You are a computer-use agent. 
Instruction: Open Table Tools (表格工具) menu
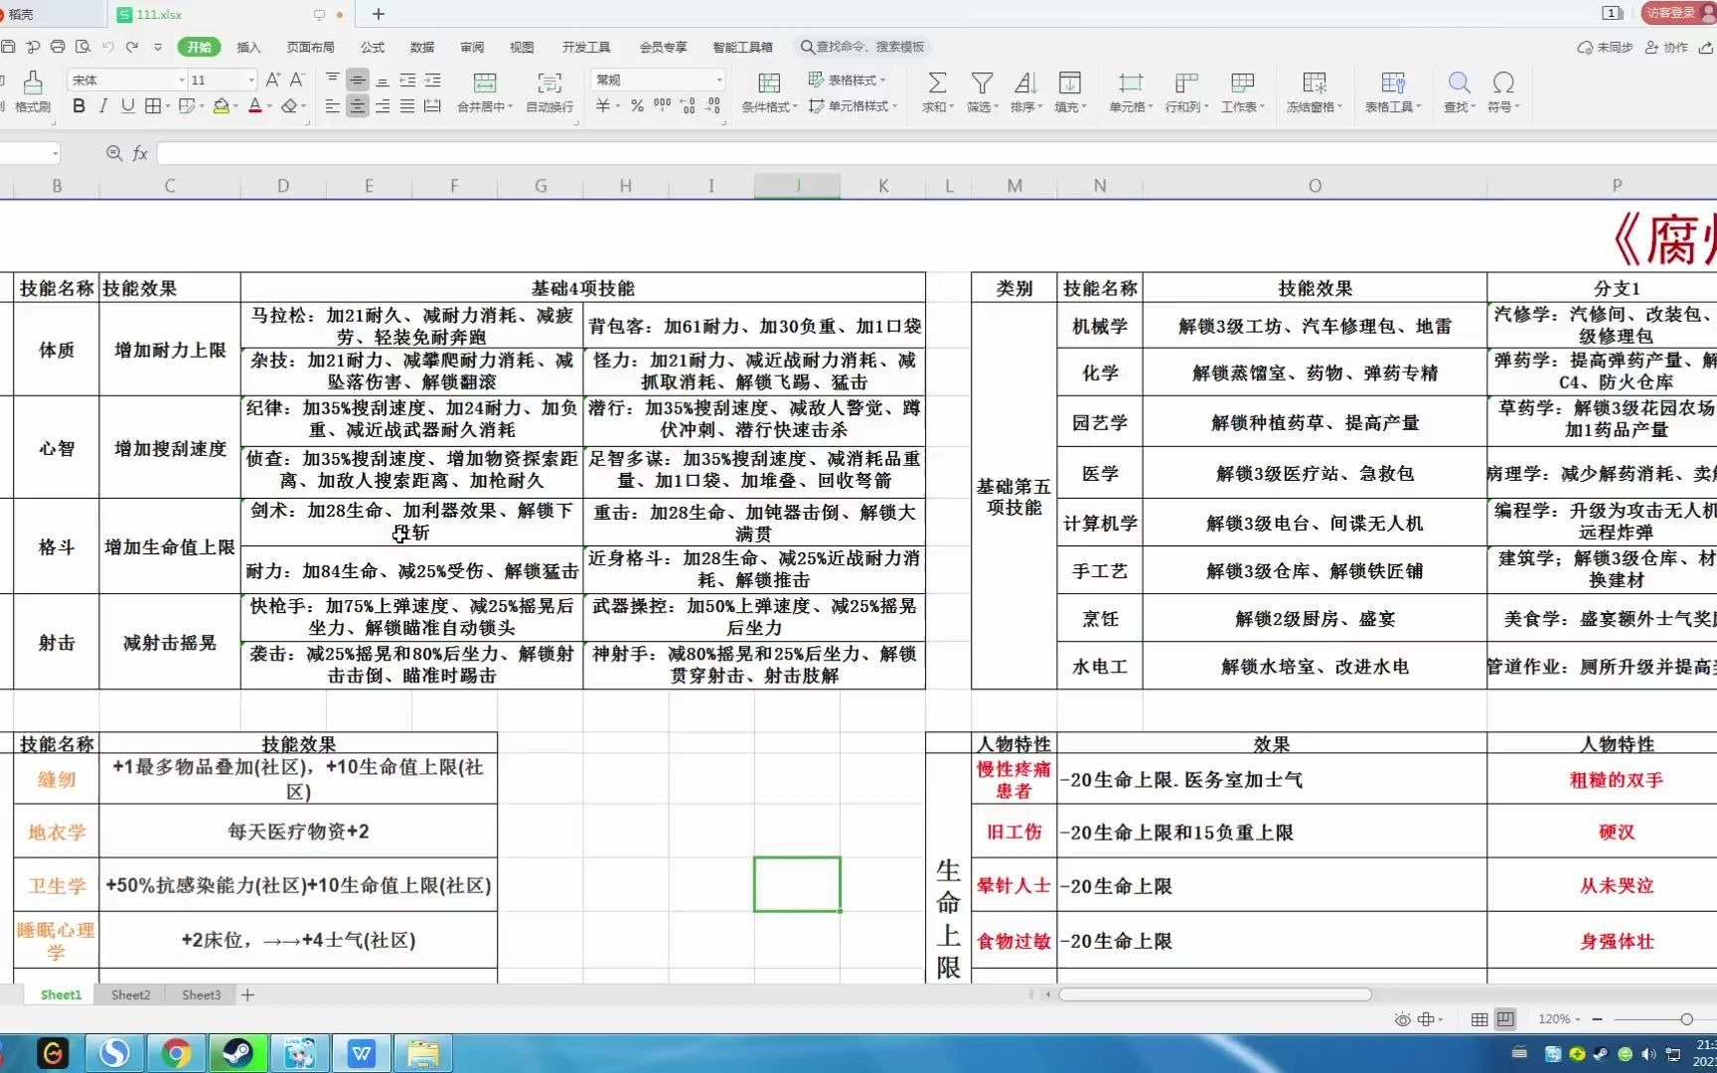click(1393, 91)
